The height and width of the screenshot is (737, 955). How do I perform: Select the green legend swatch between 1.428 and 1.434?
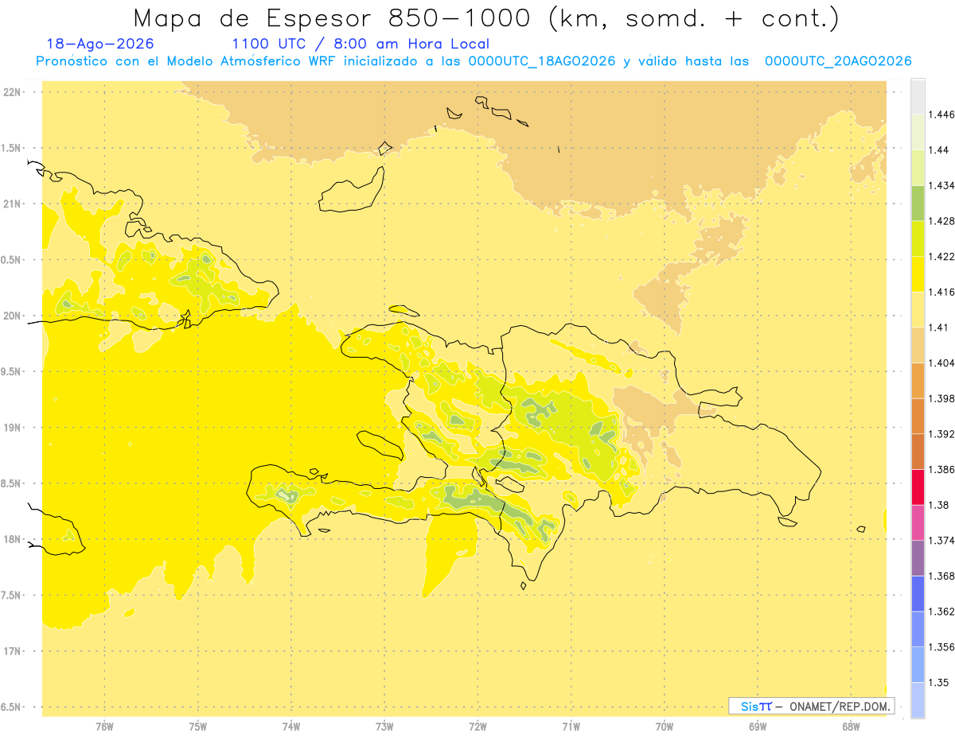coord(918,203)
